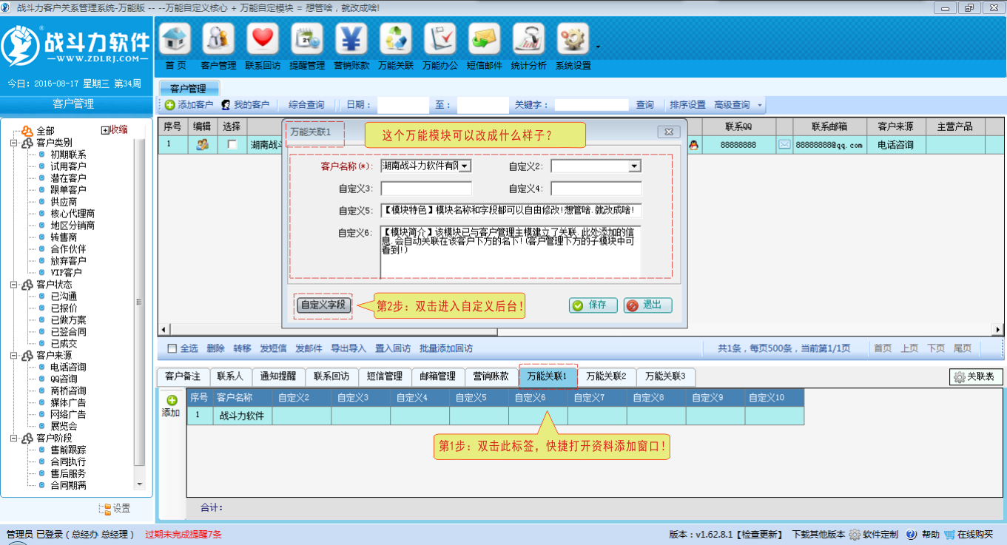Collapse 客户类别 tree node

click(15, 143)
